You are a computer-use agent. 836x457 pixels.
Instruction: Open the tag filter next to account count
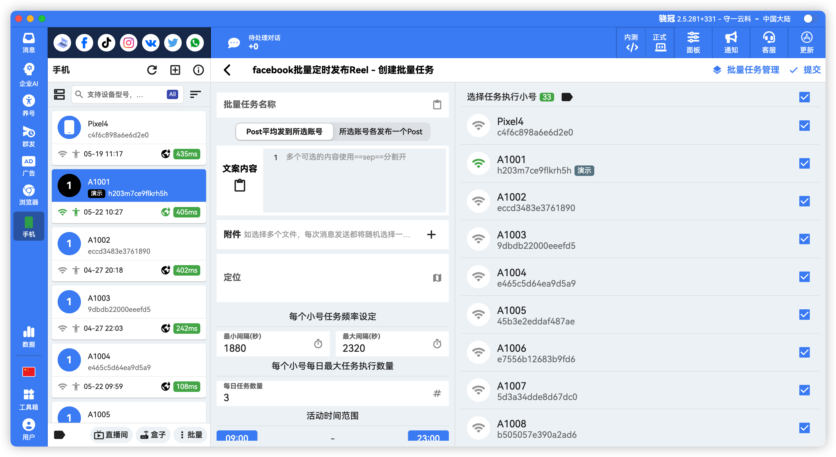click(x=567, y=97)
